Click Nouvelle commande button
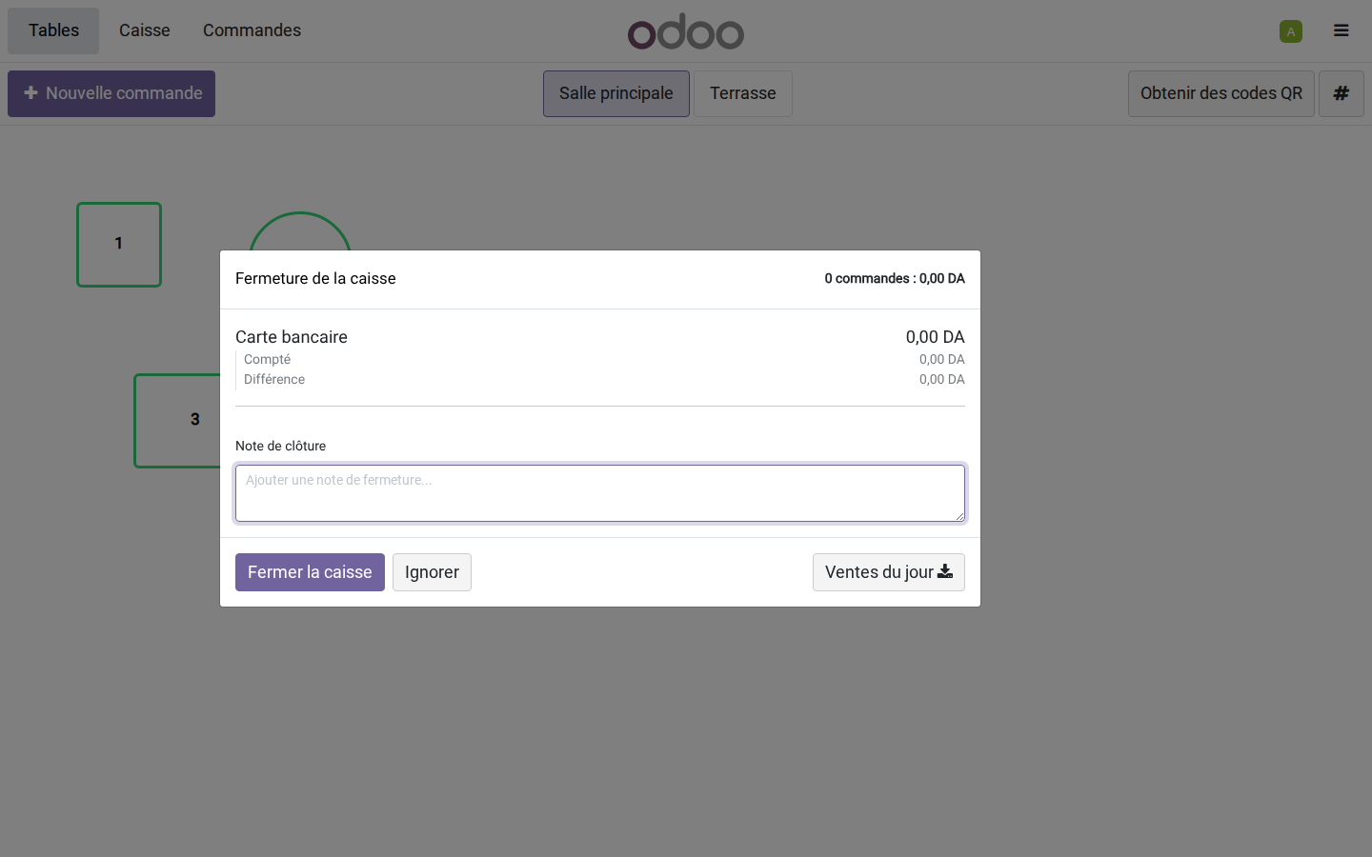Viewport: 1372px width, 857px height. point(111,93)
